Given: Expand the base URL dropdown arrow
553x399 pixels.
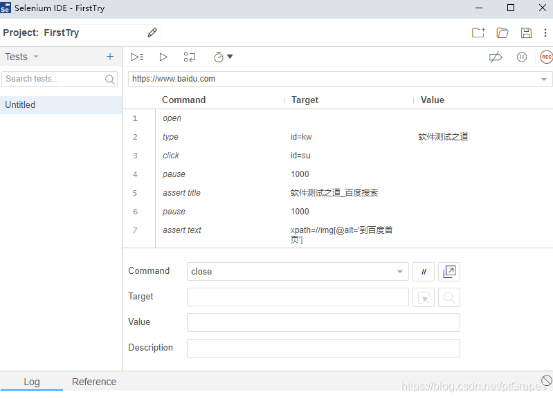Looking at the screenshot, I should [x=544, y=80].
